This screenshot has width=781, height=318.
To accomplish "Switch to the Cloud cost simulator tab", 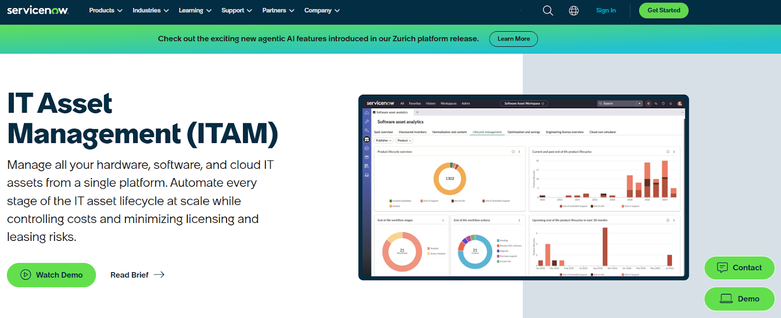I will (x=603, y=132).
